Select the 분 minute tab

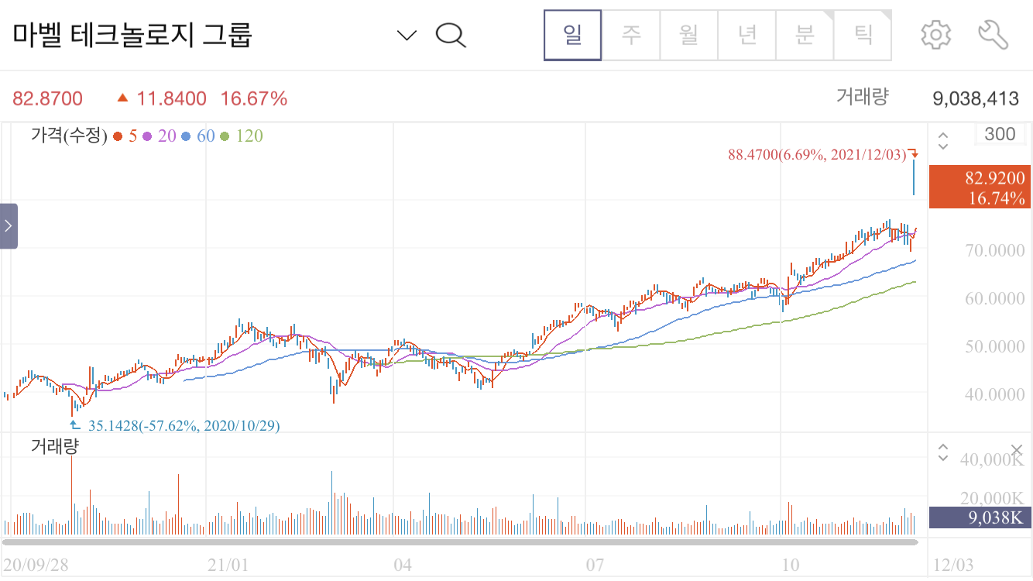pyautogui.click(x=805, y=35)
